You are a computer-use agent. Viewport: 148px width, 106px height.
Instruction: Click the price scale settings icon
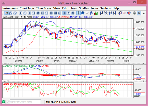click(x=92, y=13)
